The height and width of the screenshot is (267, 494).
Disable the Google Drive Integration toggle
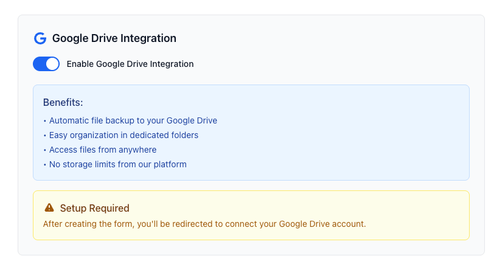pyautogui.click(x=46, y=64)
